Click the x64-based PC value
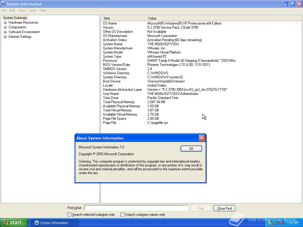The height and width of the screenshot is (227, 303). pos(157,56)
